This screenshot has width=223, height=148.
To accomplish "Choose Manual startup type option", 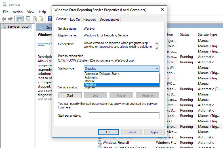I will click(x=121, y=81).
